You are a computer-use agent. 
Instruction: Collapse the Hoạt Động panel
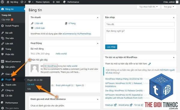(98, 43)
